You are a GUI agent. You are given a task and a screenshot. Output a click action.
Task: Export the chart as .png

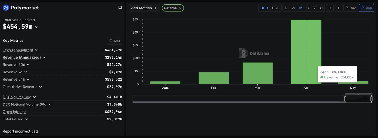click(x=366, y=8)
